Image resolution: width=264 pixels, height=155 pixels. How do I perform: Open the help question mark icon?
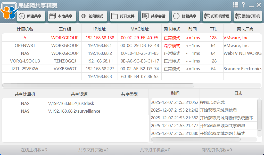pyautogui.click(x=244, y=5)
